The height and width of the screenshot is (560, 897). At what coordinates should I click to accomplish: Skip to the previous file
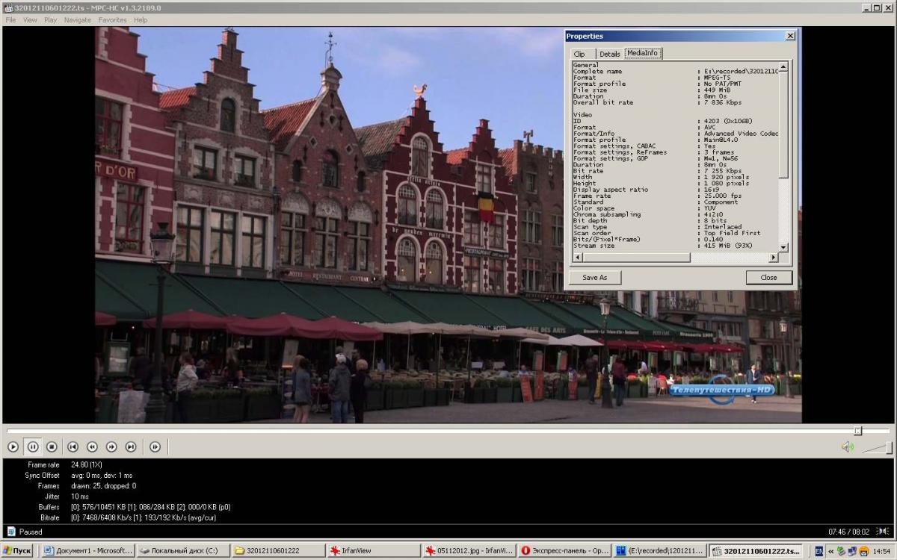(x=73, y=447)
